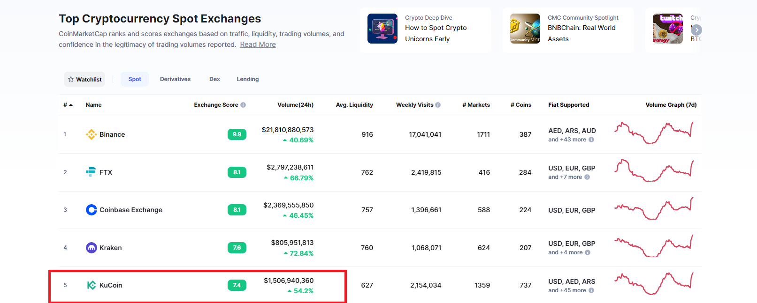Image resolution: width=757 pixels, height=303 pixels.
Task: Open the FTX exchange link
Action: (x=106, y=172)
